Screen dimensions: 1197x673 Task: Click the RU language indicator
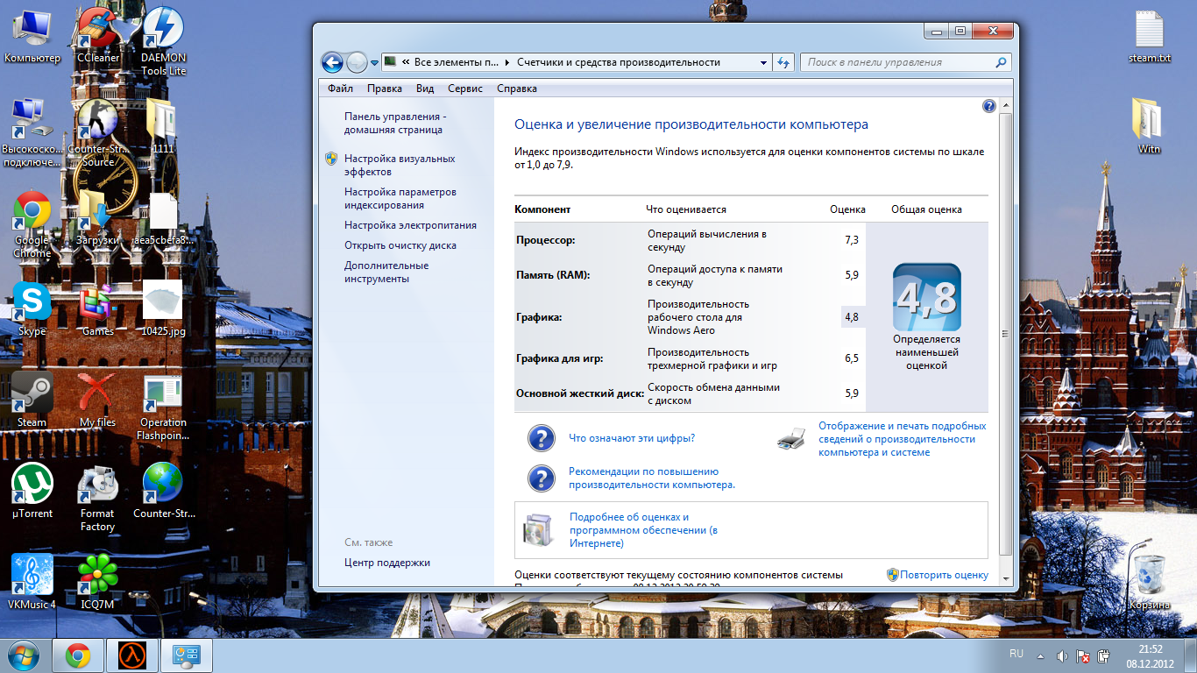pos(1016,655)
